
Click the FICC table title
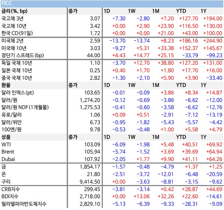click(6, 3)
